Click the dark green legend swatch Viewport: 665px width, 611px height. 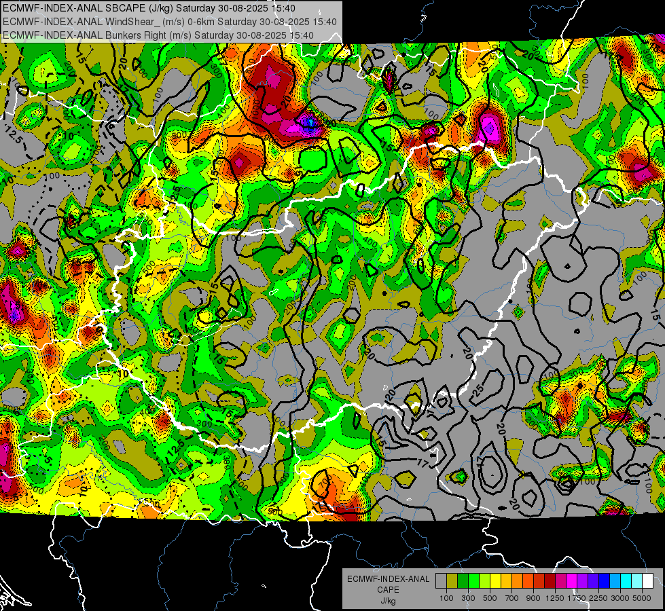(x=463, y=581)
